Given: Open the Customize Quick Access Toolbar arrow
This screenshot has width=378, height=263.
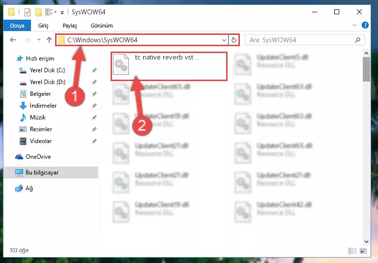Looking at the screenshot, I should coord(62,12).
